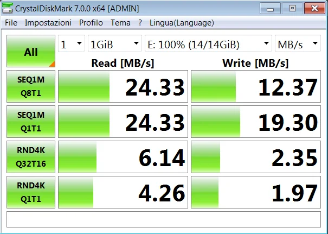Click the RND4K Q1T1 write value 1.97

point(256,192)
